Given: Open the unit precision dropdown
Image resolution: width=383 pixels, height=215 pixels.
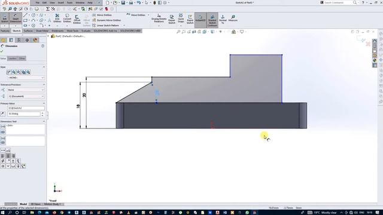Looking at the screenshot, I should click(x=26, y=96).
